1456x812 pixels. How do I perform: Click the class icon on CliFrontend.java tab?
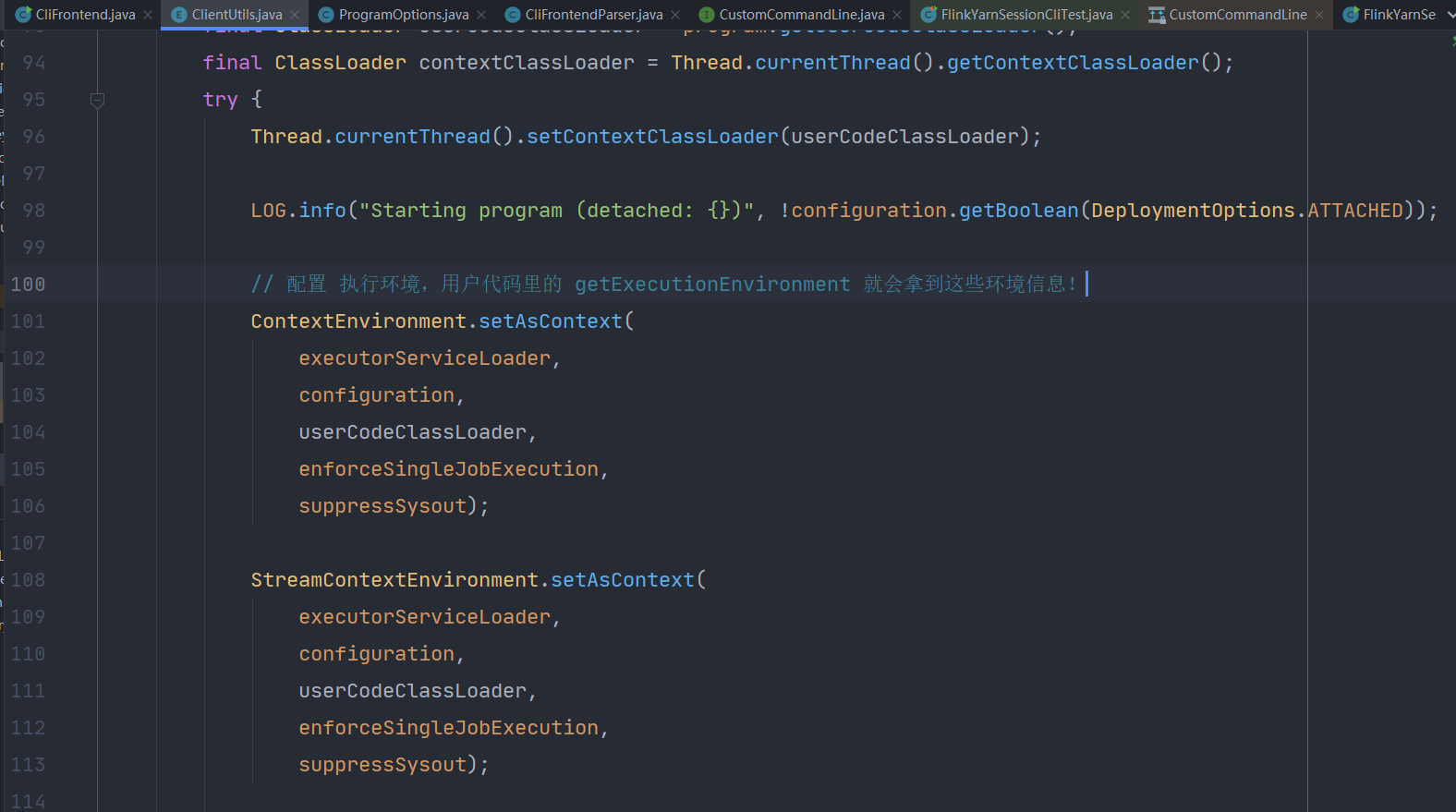24,15
